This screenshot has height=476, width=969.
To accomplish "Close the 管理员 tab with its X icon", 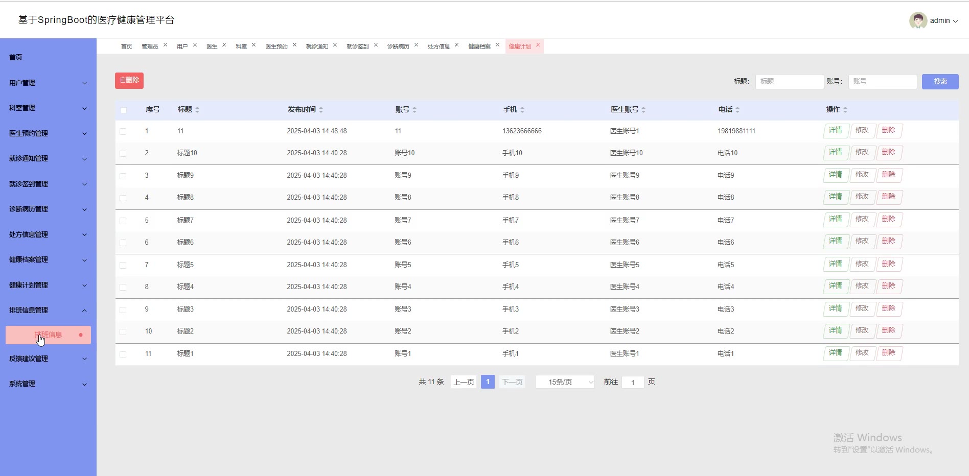I will (x=165, y=45).
